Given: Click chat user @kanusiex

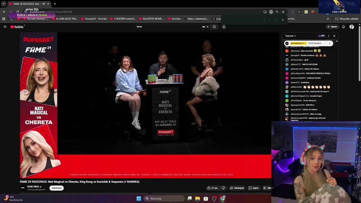Looking at the screenshot, I should pyautogui.click(x=295, y=51).
